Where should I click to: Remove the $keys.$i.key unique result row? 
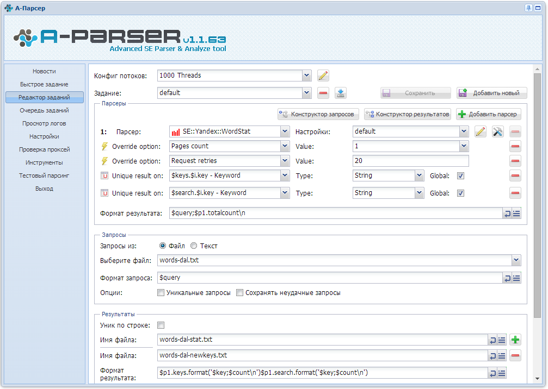[x=515, y=175]
